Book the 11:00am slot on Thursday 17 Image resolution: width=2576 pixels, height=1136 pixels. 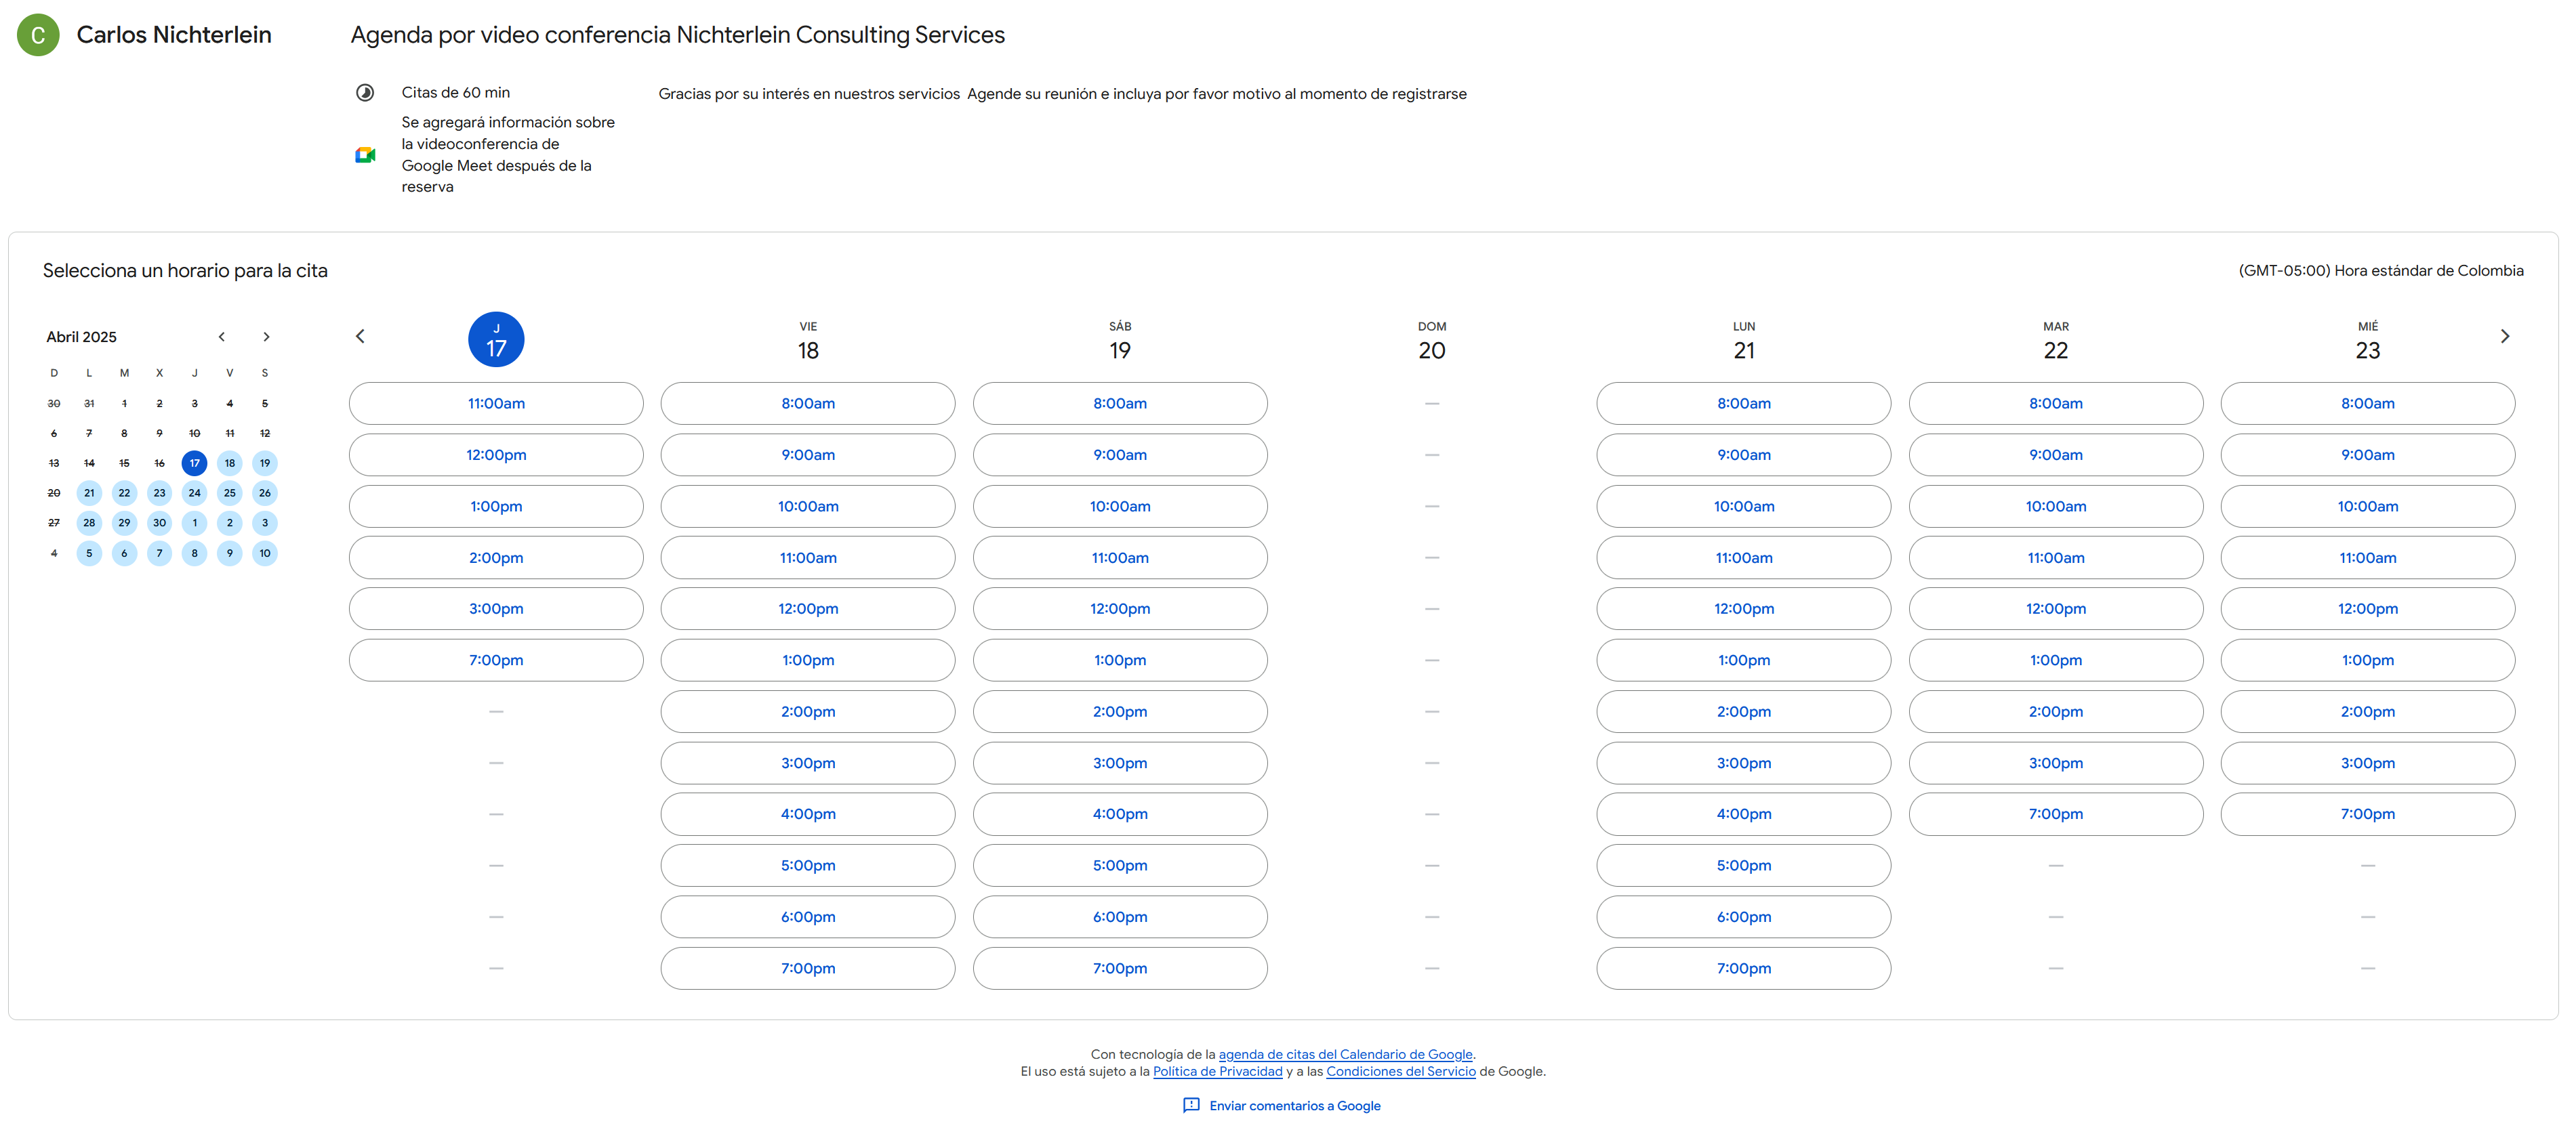click(496, 404)
